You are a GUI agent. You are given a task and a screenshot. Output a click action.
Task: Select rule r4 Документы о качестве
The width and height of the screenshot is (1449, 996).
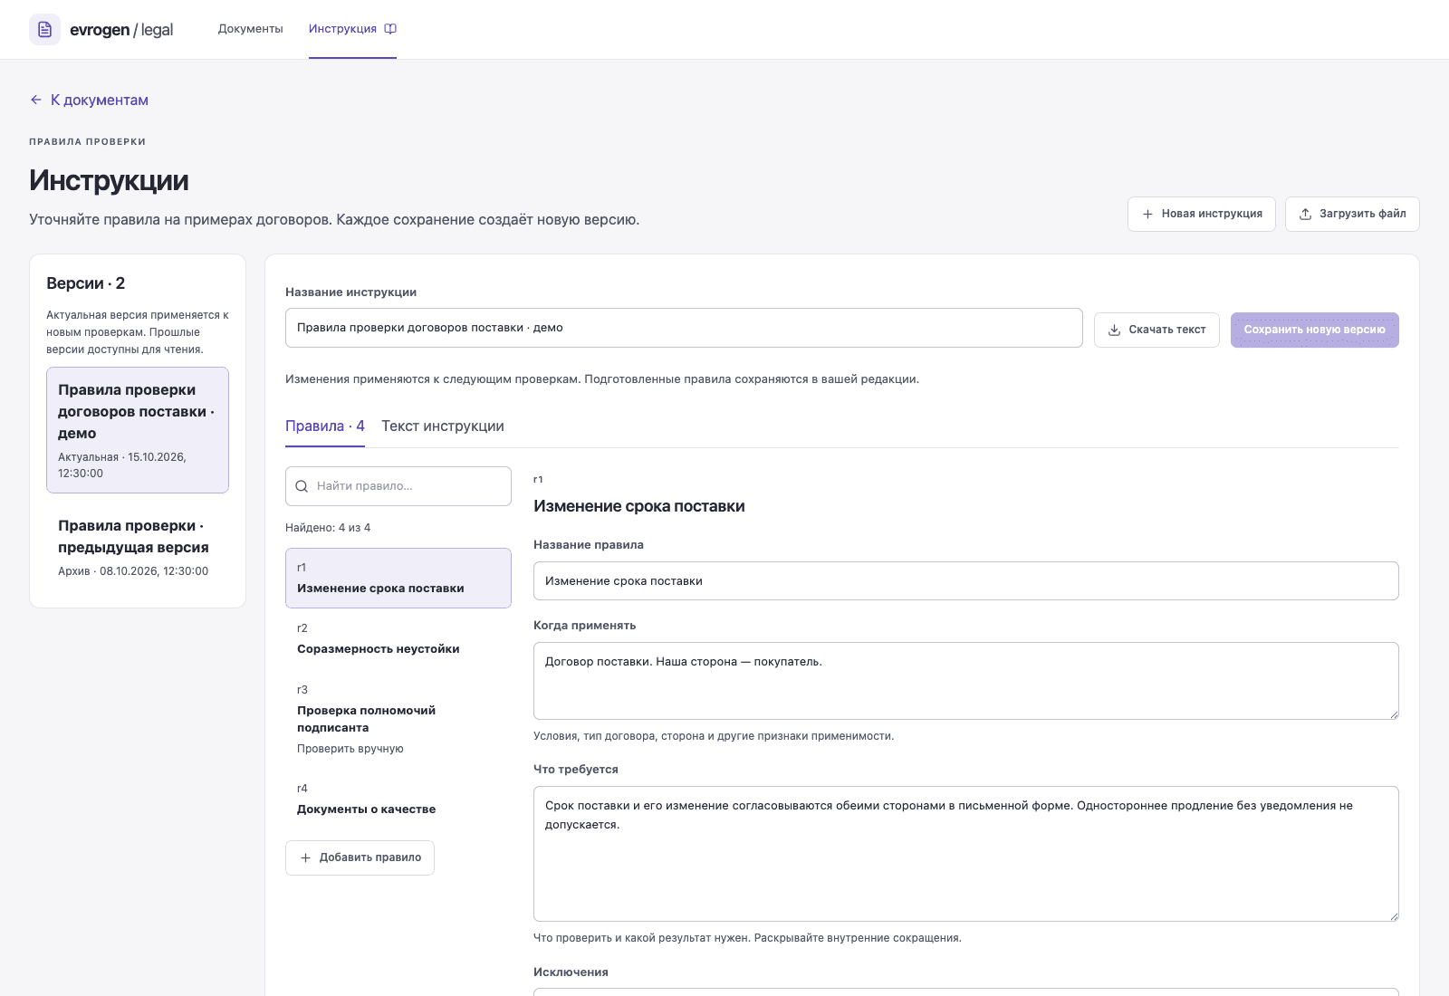click(398, 799)
